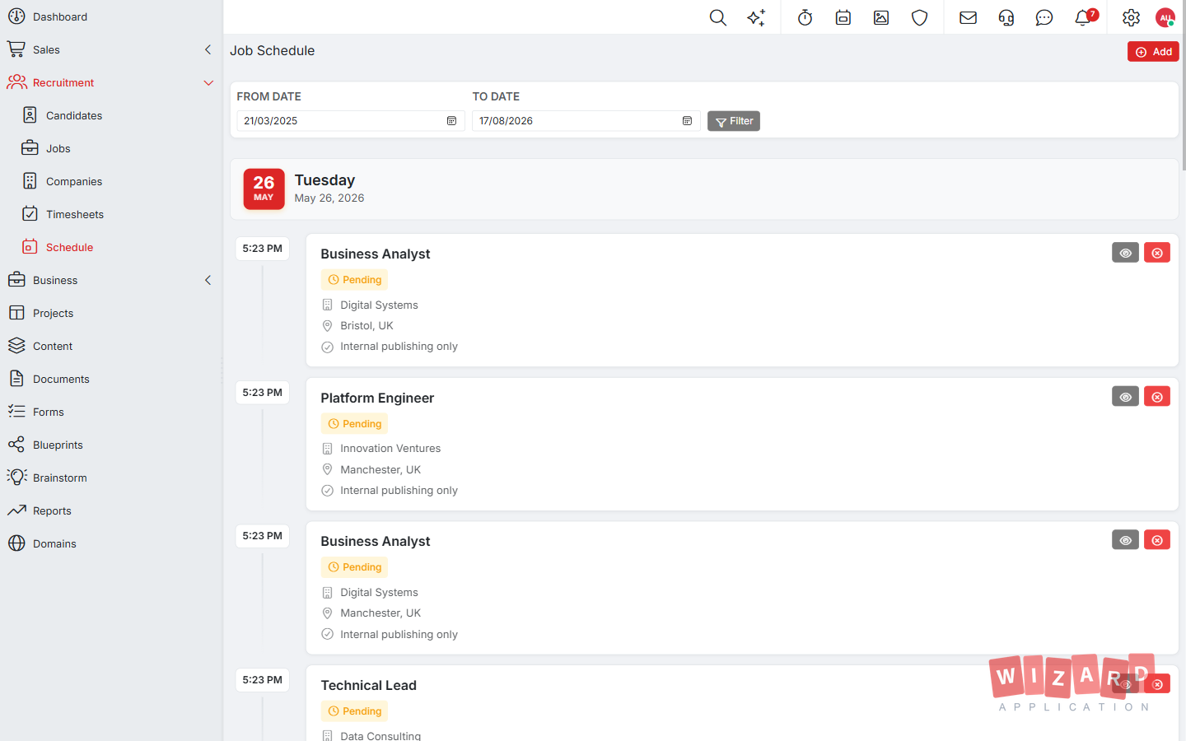
Task: Open Candidates in the sidebar
Action: 74,115
